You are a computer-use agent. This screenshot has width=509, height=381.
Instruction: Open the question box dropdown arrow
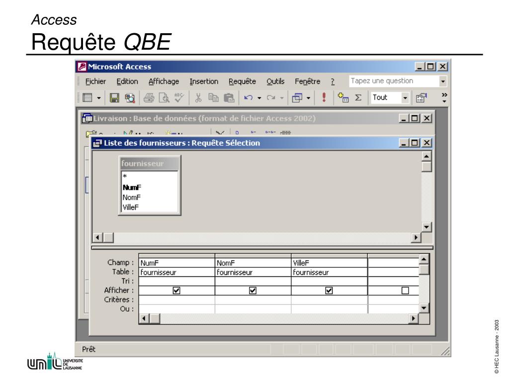tap(443, 81)
